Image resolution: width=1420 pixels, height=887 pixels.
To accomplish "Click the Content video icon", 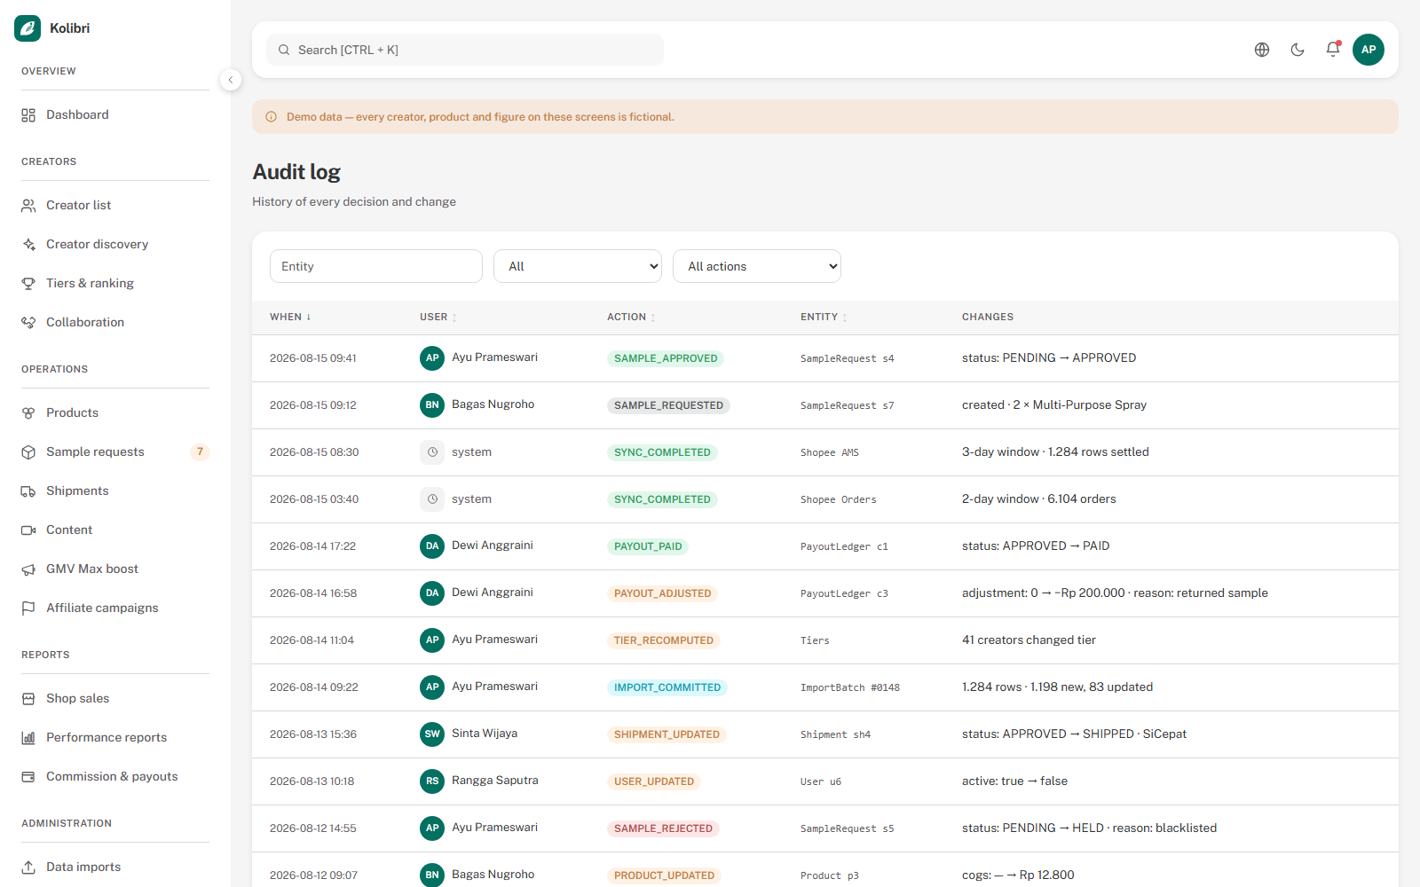I will click(28, 530).
